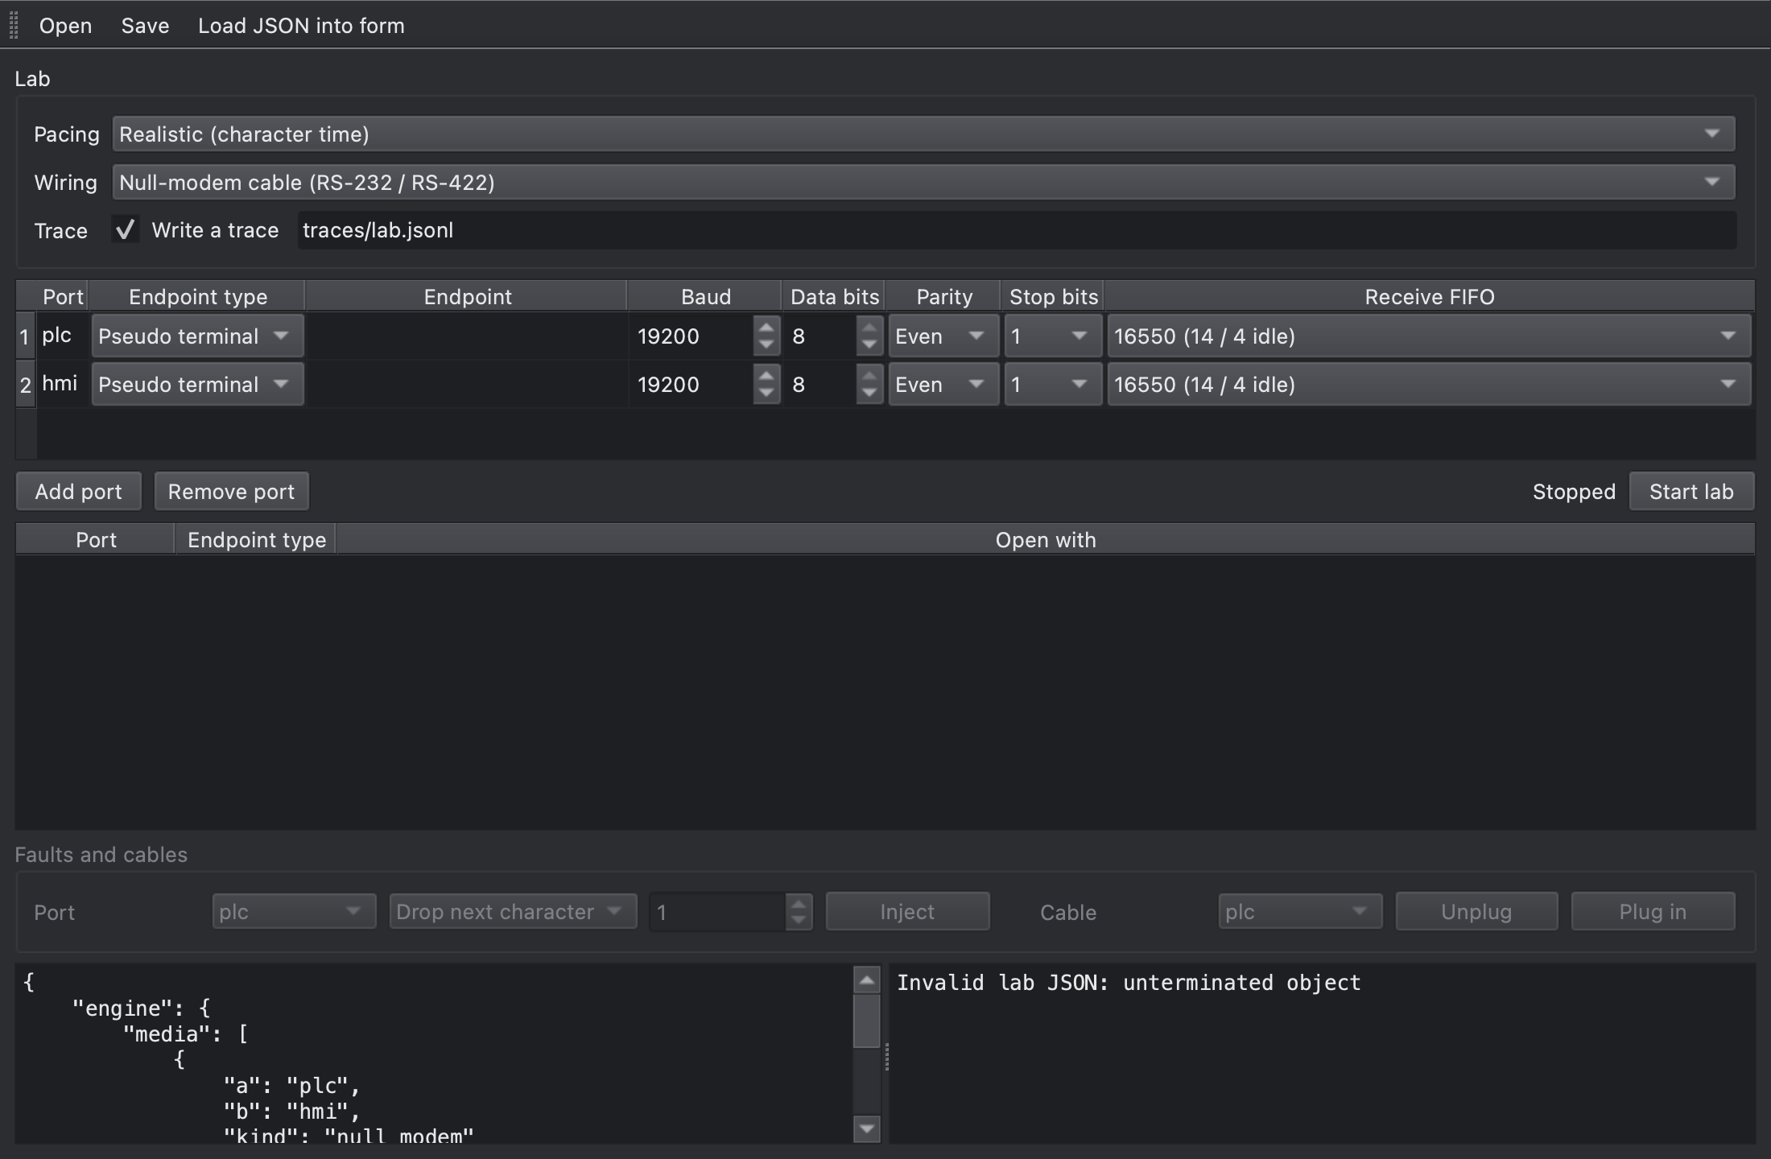Image resolution: width=1771 pixels, height=1159 pixels.
Task: Click the hmi port name cell
Action: (62, 385)
